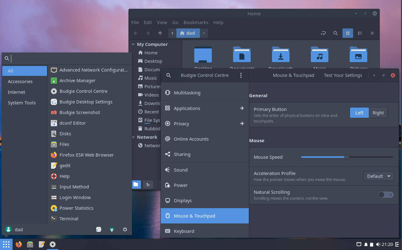
Task: Click the back arrow in Files toolbar
Action: click(136, 33)
